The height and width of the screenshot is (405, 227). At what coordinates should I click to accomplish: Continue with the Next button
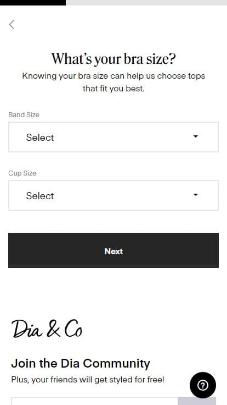pos(113,250)
